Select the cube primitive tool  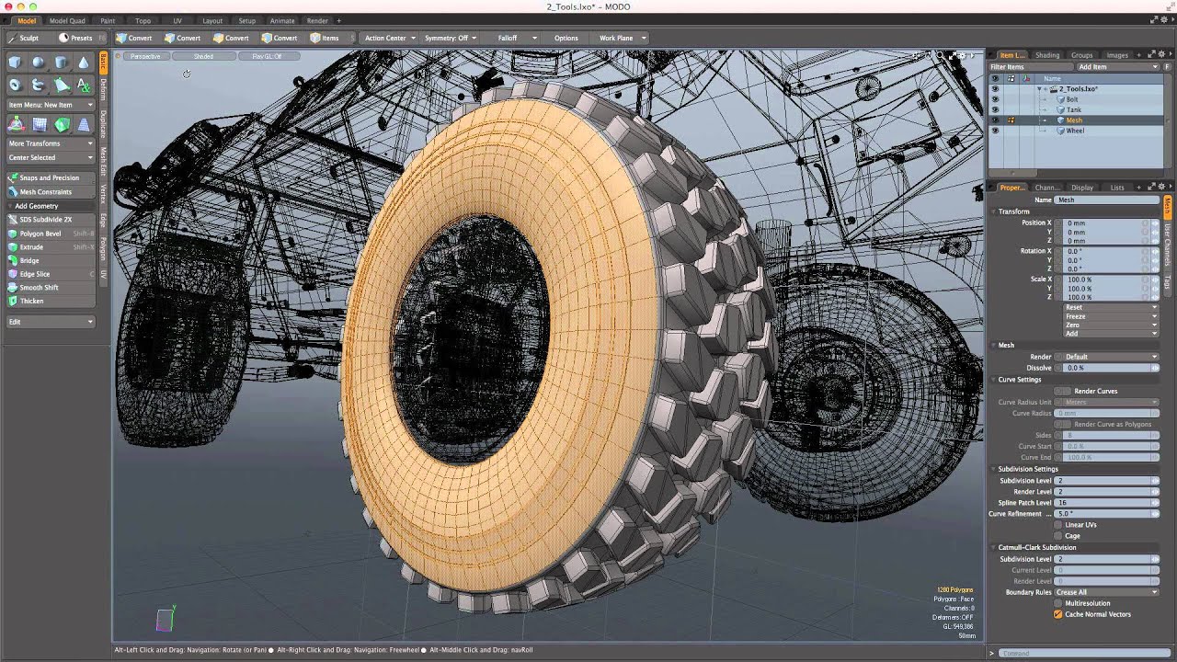pyautogui.click(x=15, y=62)
